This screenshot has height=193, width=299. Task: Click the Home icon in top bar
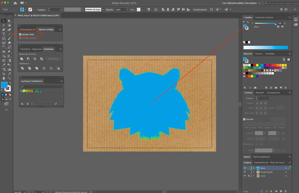click(15, 3)
